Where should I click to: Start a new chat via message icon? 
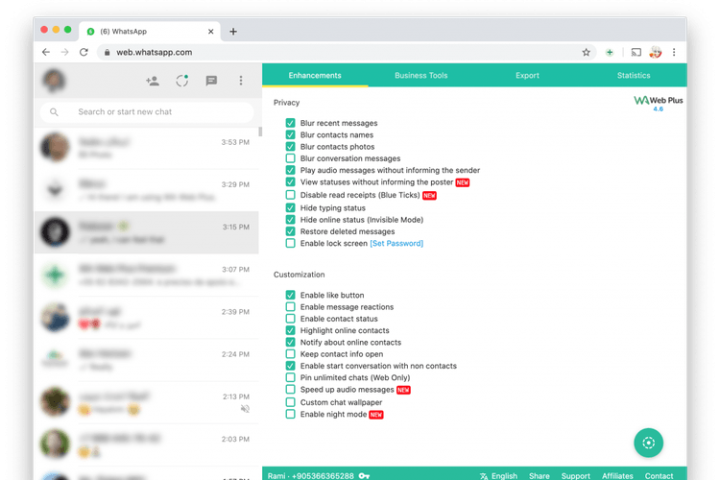click(211, 81)
